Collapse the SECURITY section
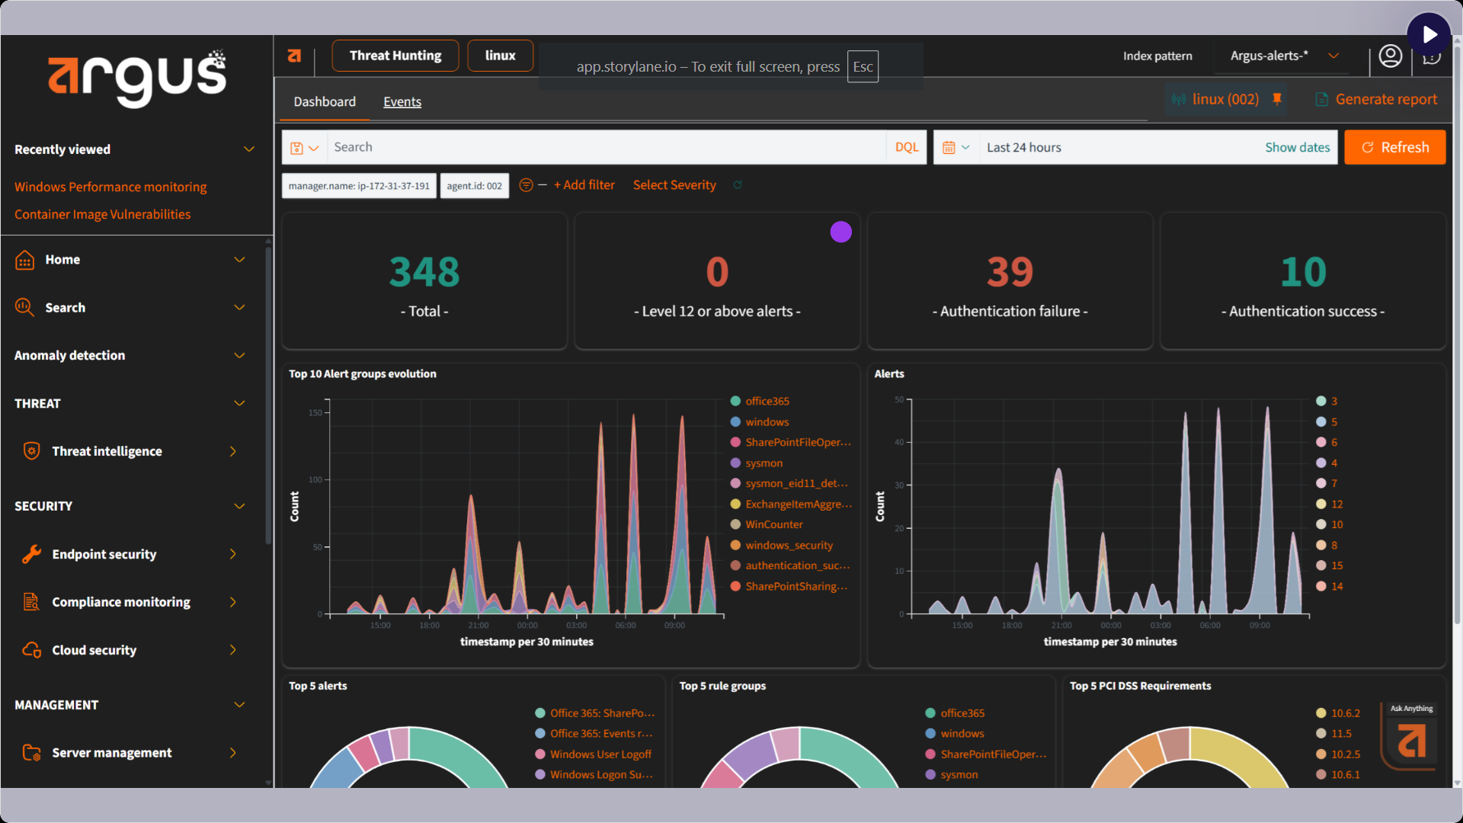The image size is (1463, 823). [x=239, y=506]
